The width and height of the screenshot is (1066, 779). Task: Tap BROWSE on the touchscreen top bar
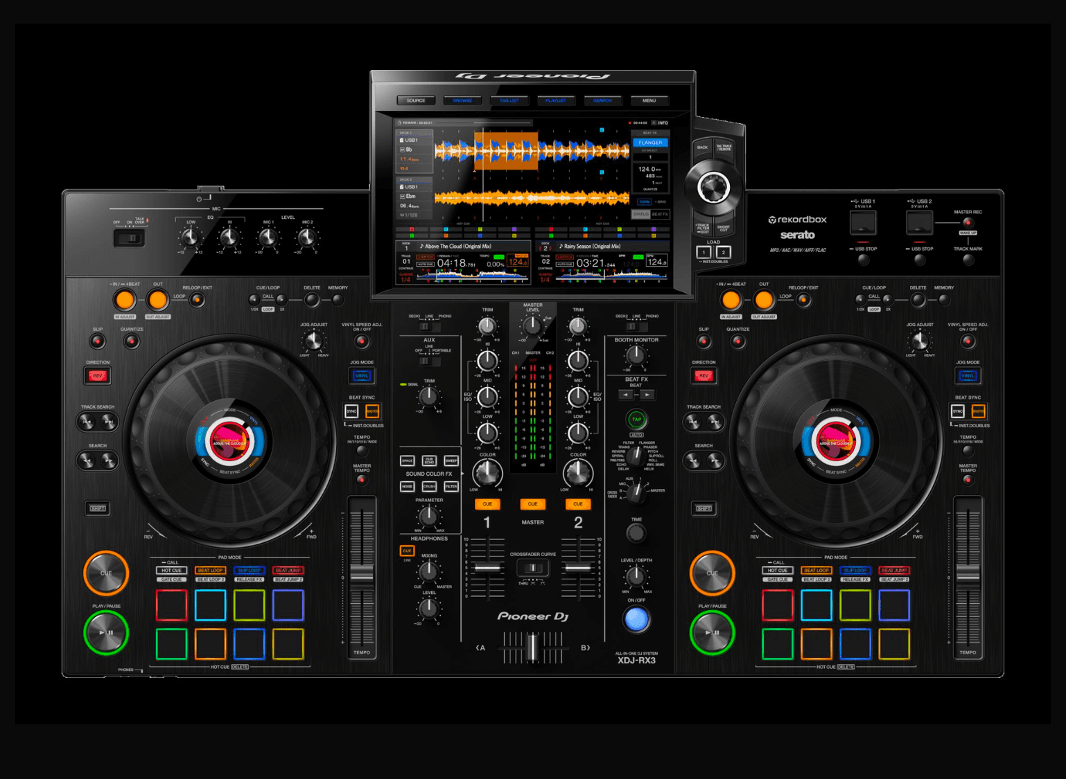[x=462, y=100]
